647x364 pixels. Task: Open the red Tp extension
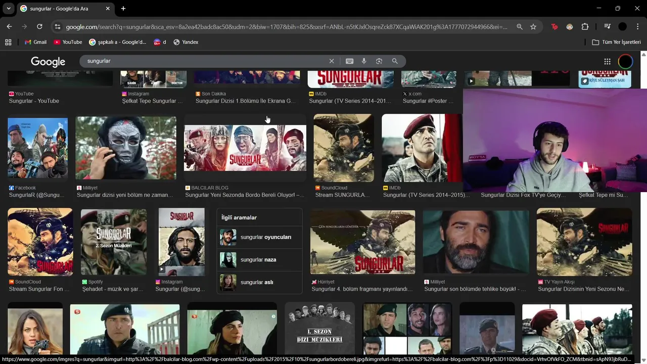554,27
